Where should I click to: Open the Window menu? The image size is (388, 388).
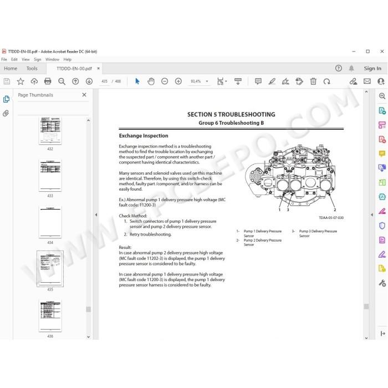[52, 59]
